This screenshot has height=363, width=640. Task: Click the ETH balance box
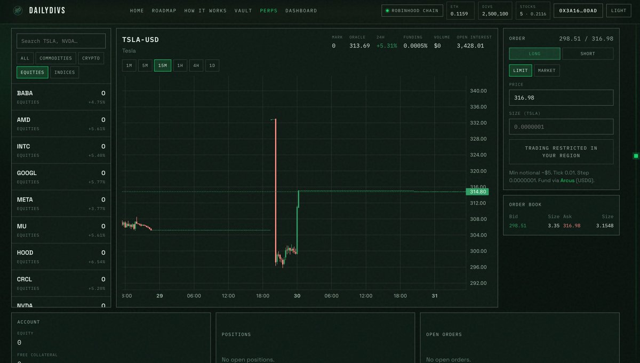click(x=460, y=10)
